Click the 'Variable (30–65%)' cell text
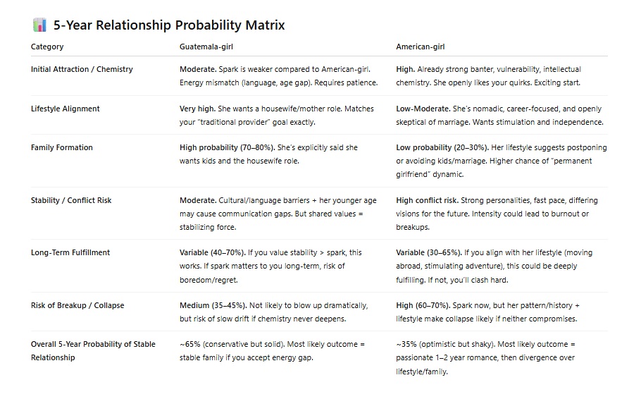 coord(429,252)
